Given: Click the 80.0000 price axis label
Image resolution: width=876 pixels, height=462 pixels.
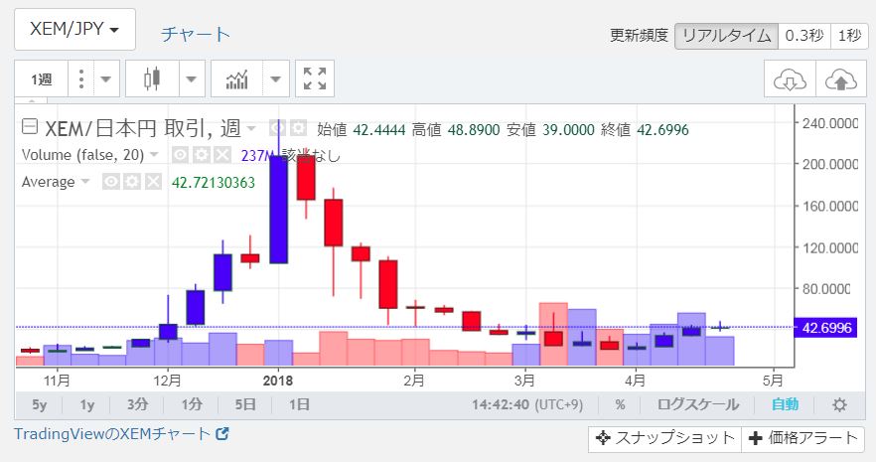Looking at the screenshot, I should pos(825,289).
